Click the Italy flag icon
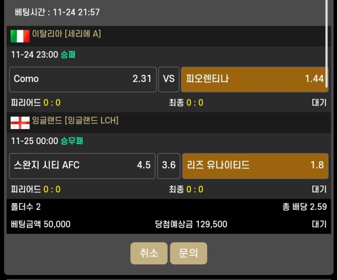The height and width of the screenshot is (280, 337). 20,36
